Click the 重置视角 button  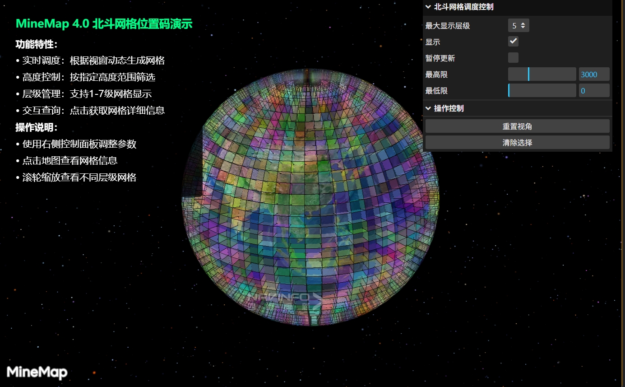click(x=518, y=126)
